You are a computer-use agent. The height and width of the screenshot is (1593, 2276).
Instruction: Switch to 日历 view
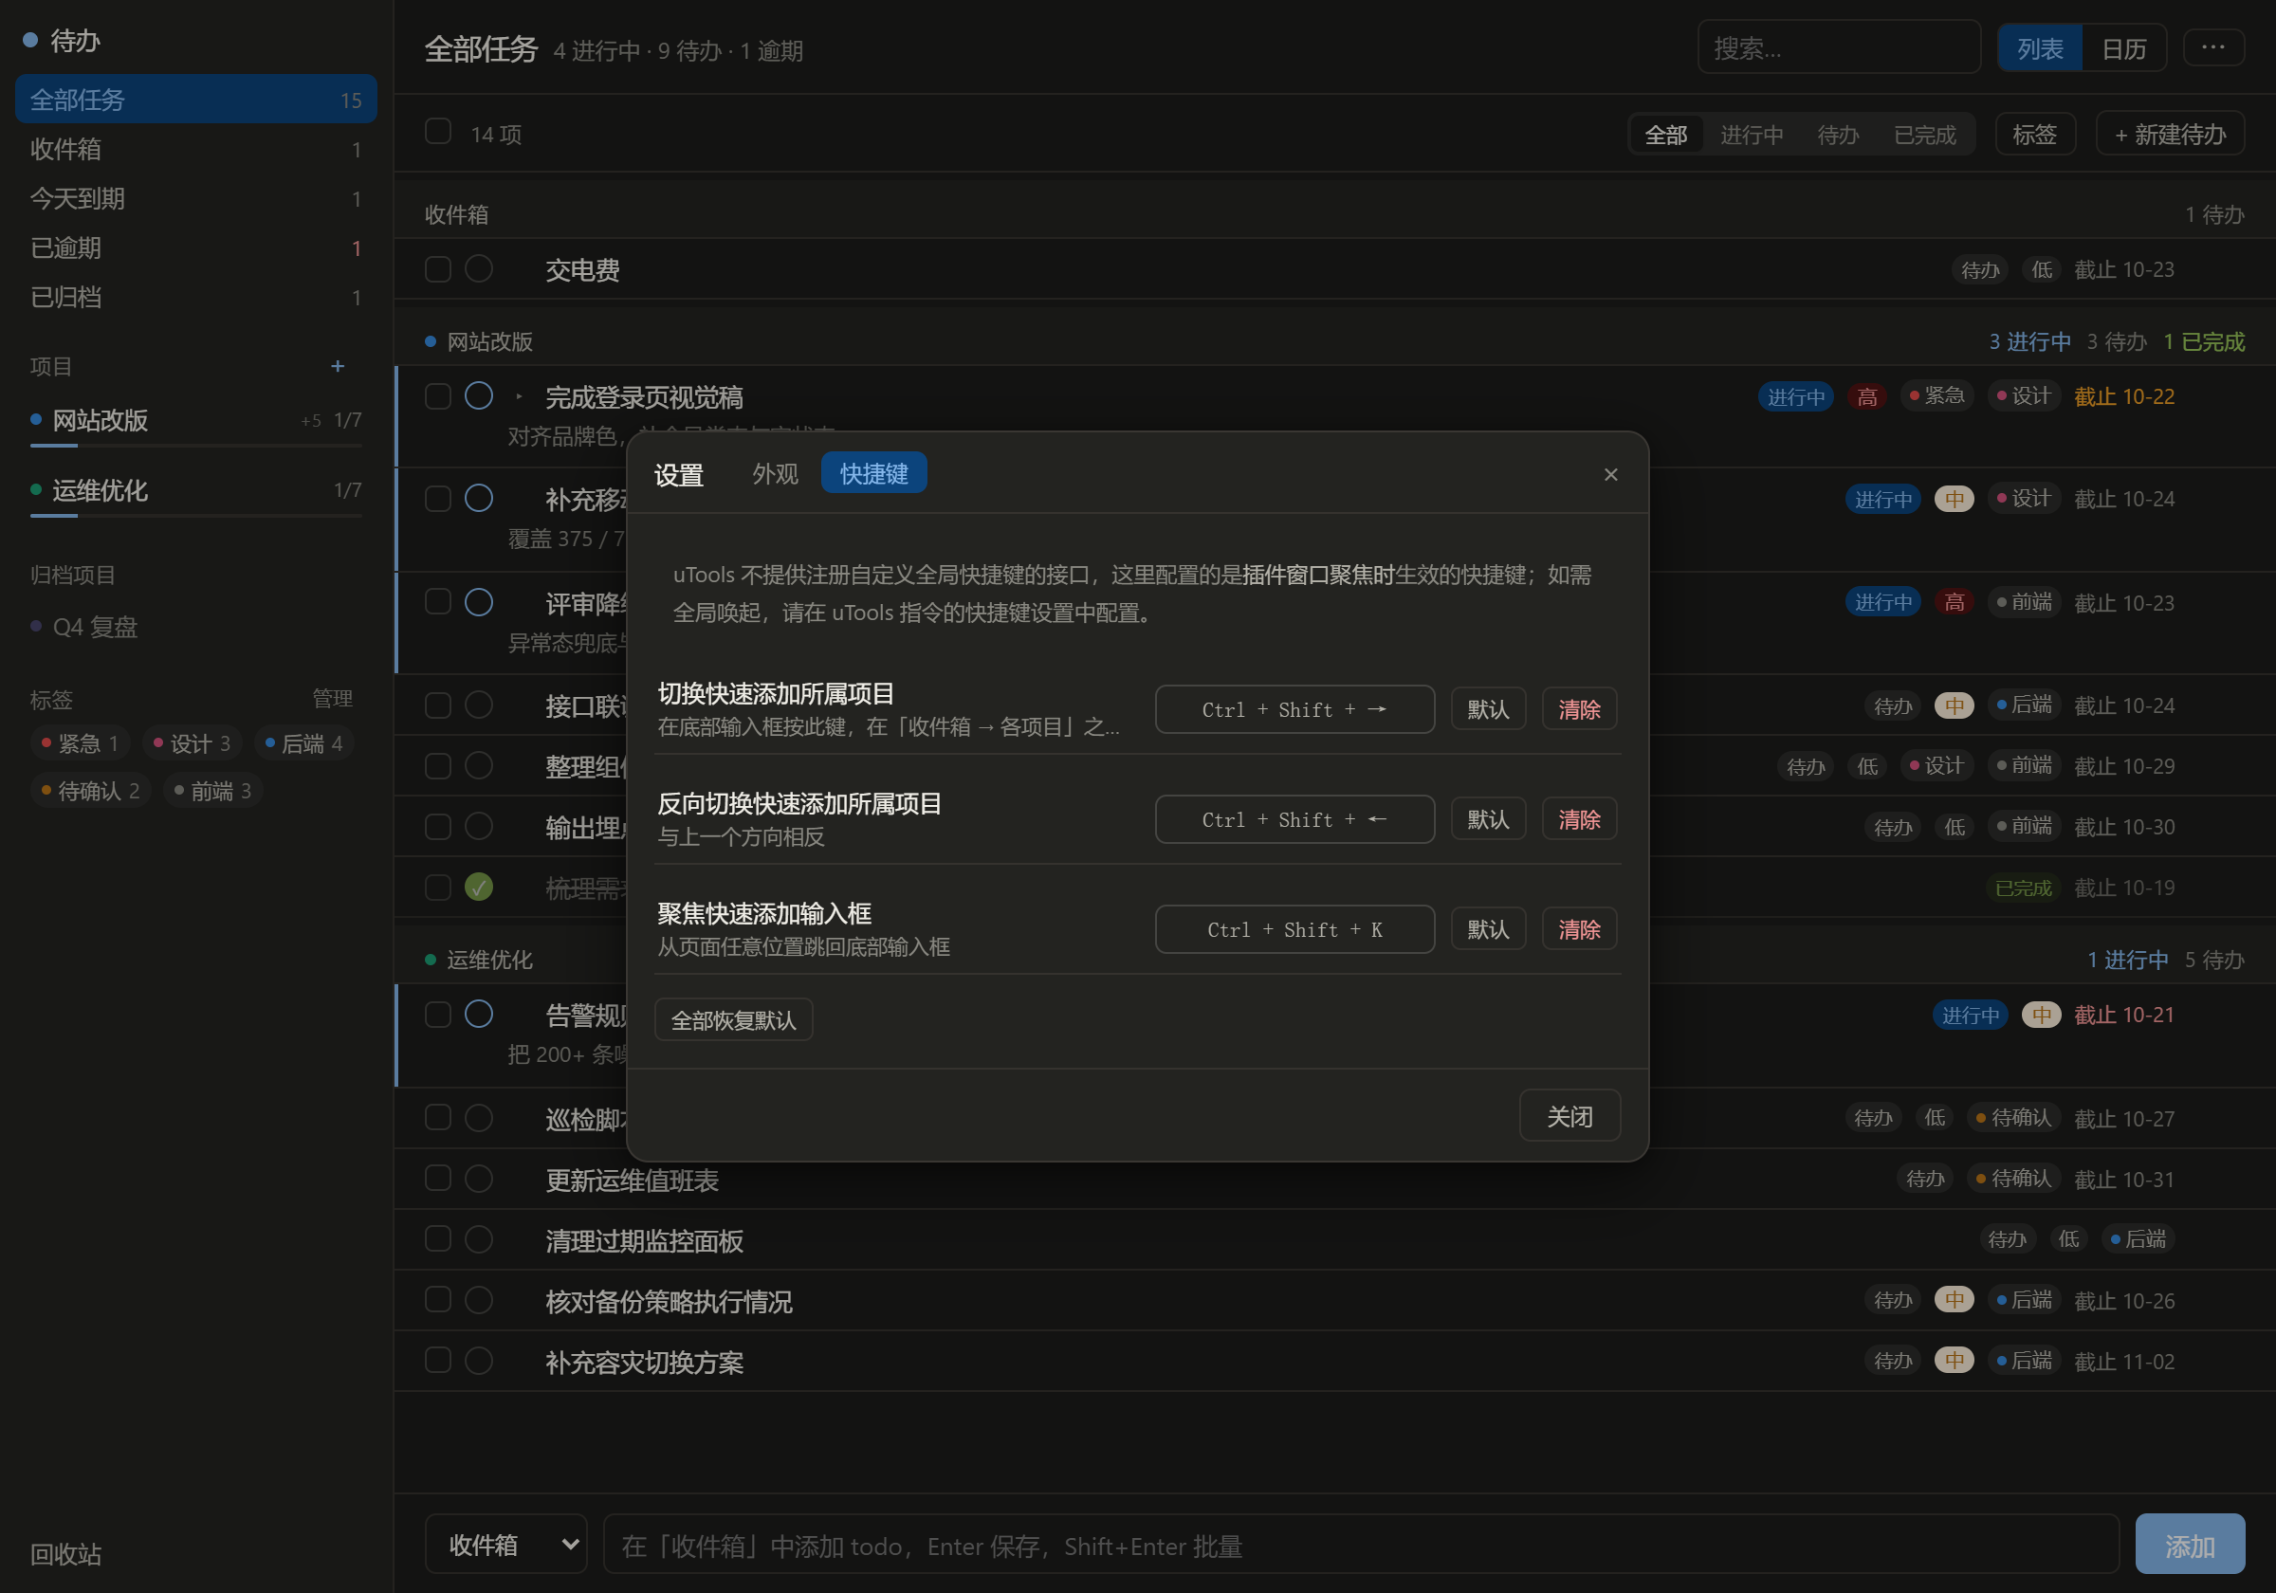[x=2122, y=47]
